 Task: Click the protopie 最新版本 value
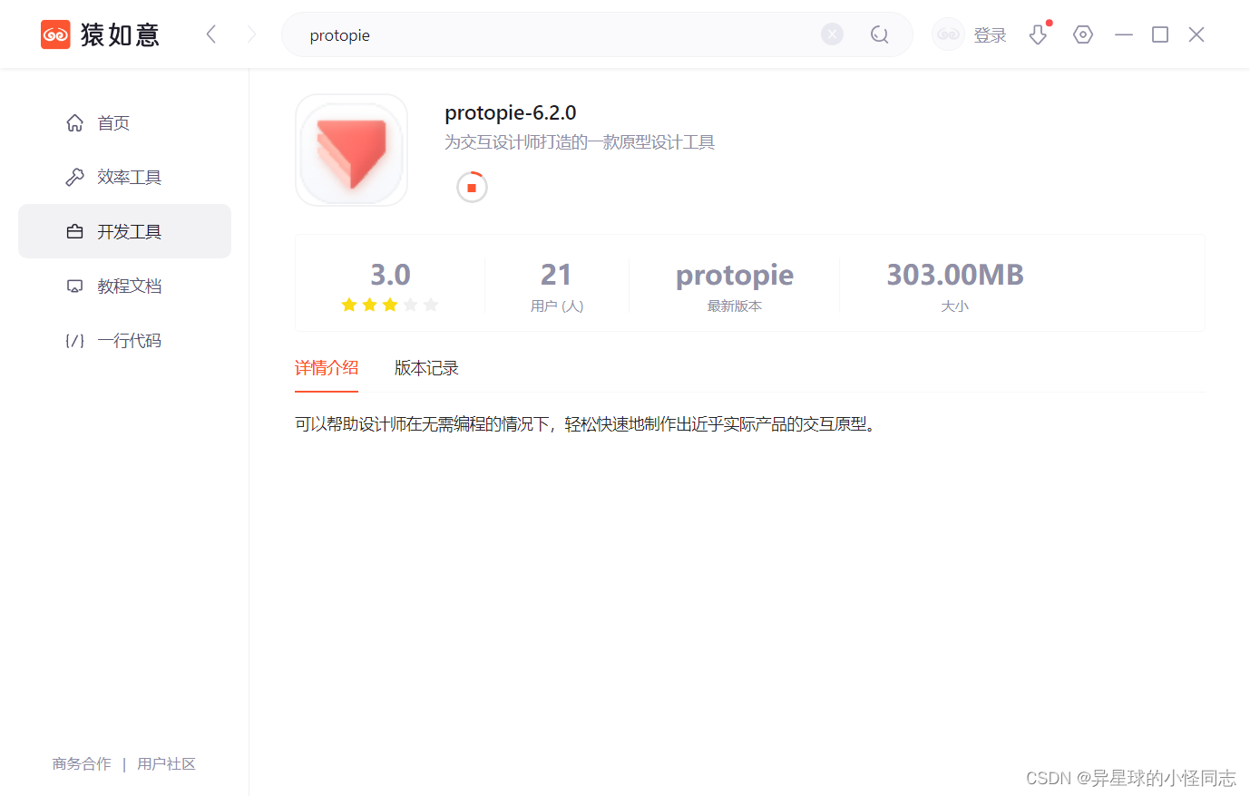tap(735, 276)
